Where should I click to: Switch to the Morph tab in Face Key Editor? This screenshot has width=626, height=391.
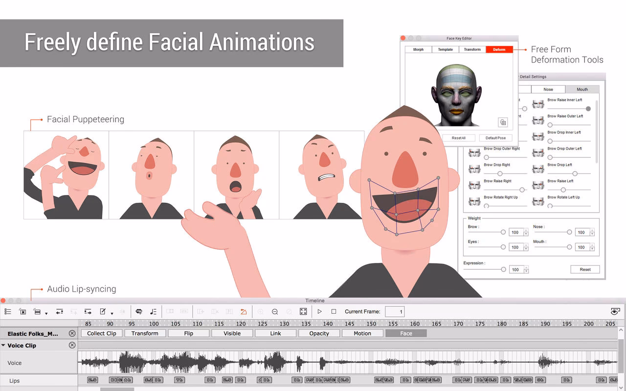point(418,49)
